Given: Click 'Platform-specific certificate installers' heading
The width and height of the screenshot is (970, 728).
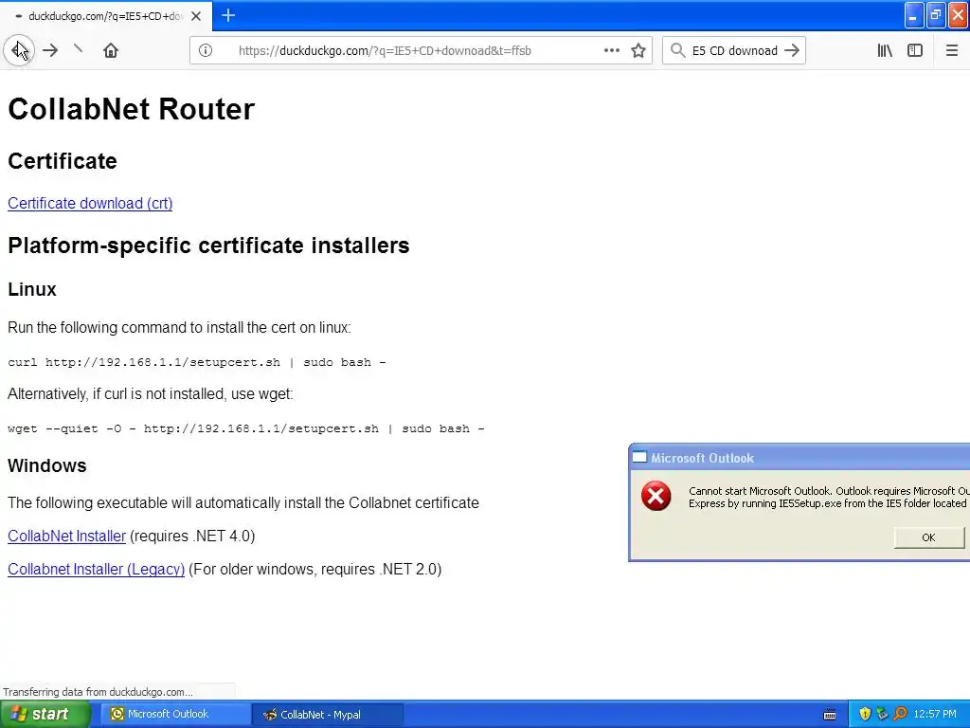Looking at the screenshot, I should point(208,246).
